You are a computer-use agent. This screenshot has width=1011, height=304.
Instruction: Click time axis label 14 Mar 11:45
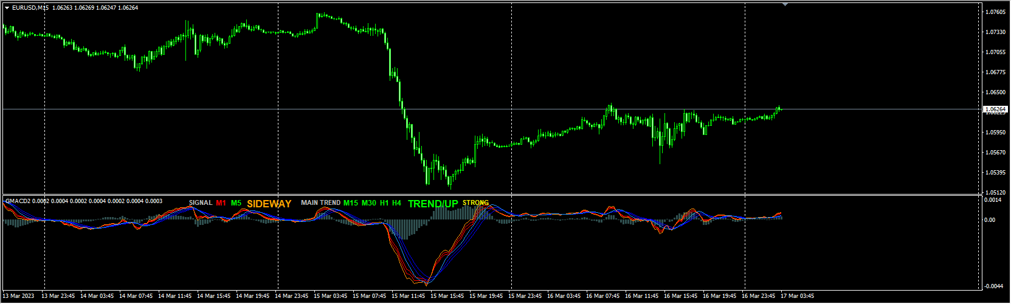tap(175, 297)
